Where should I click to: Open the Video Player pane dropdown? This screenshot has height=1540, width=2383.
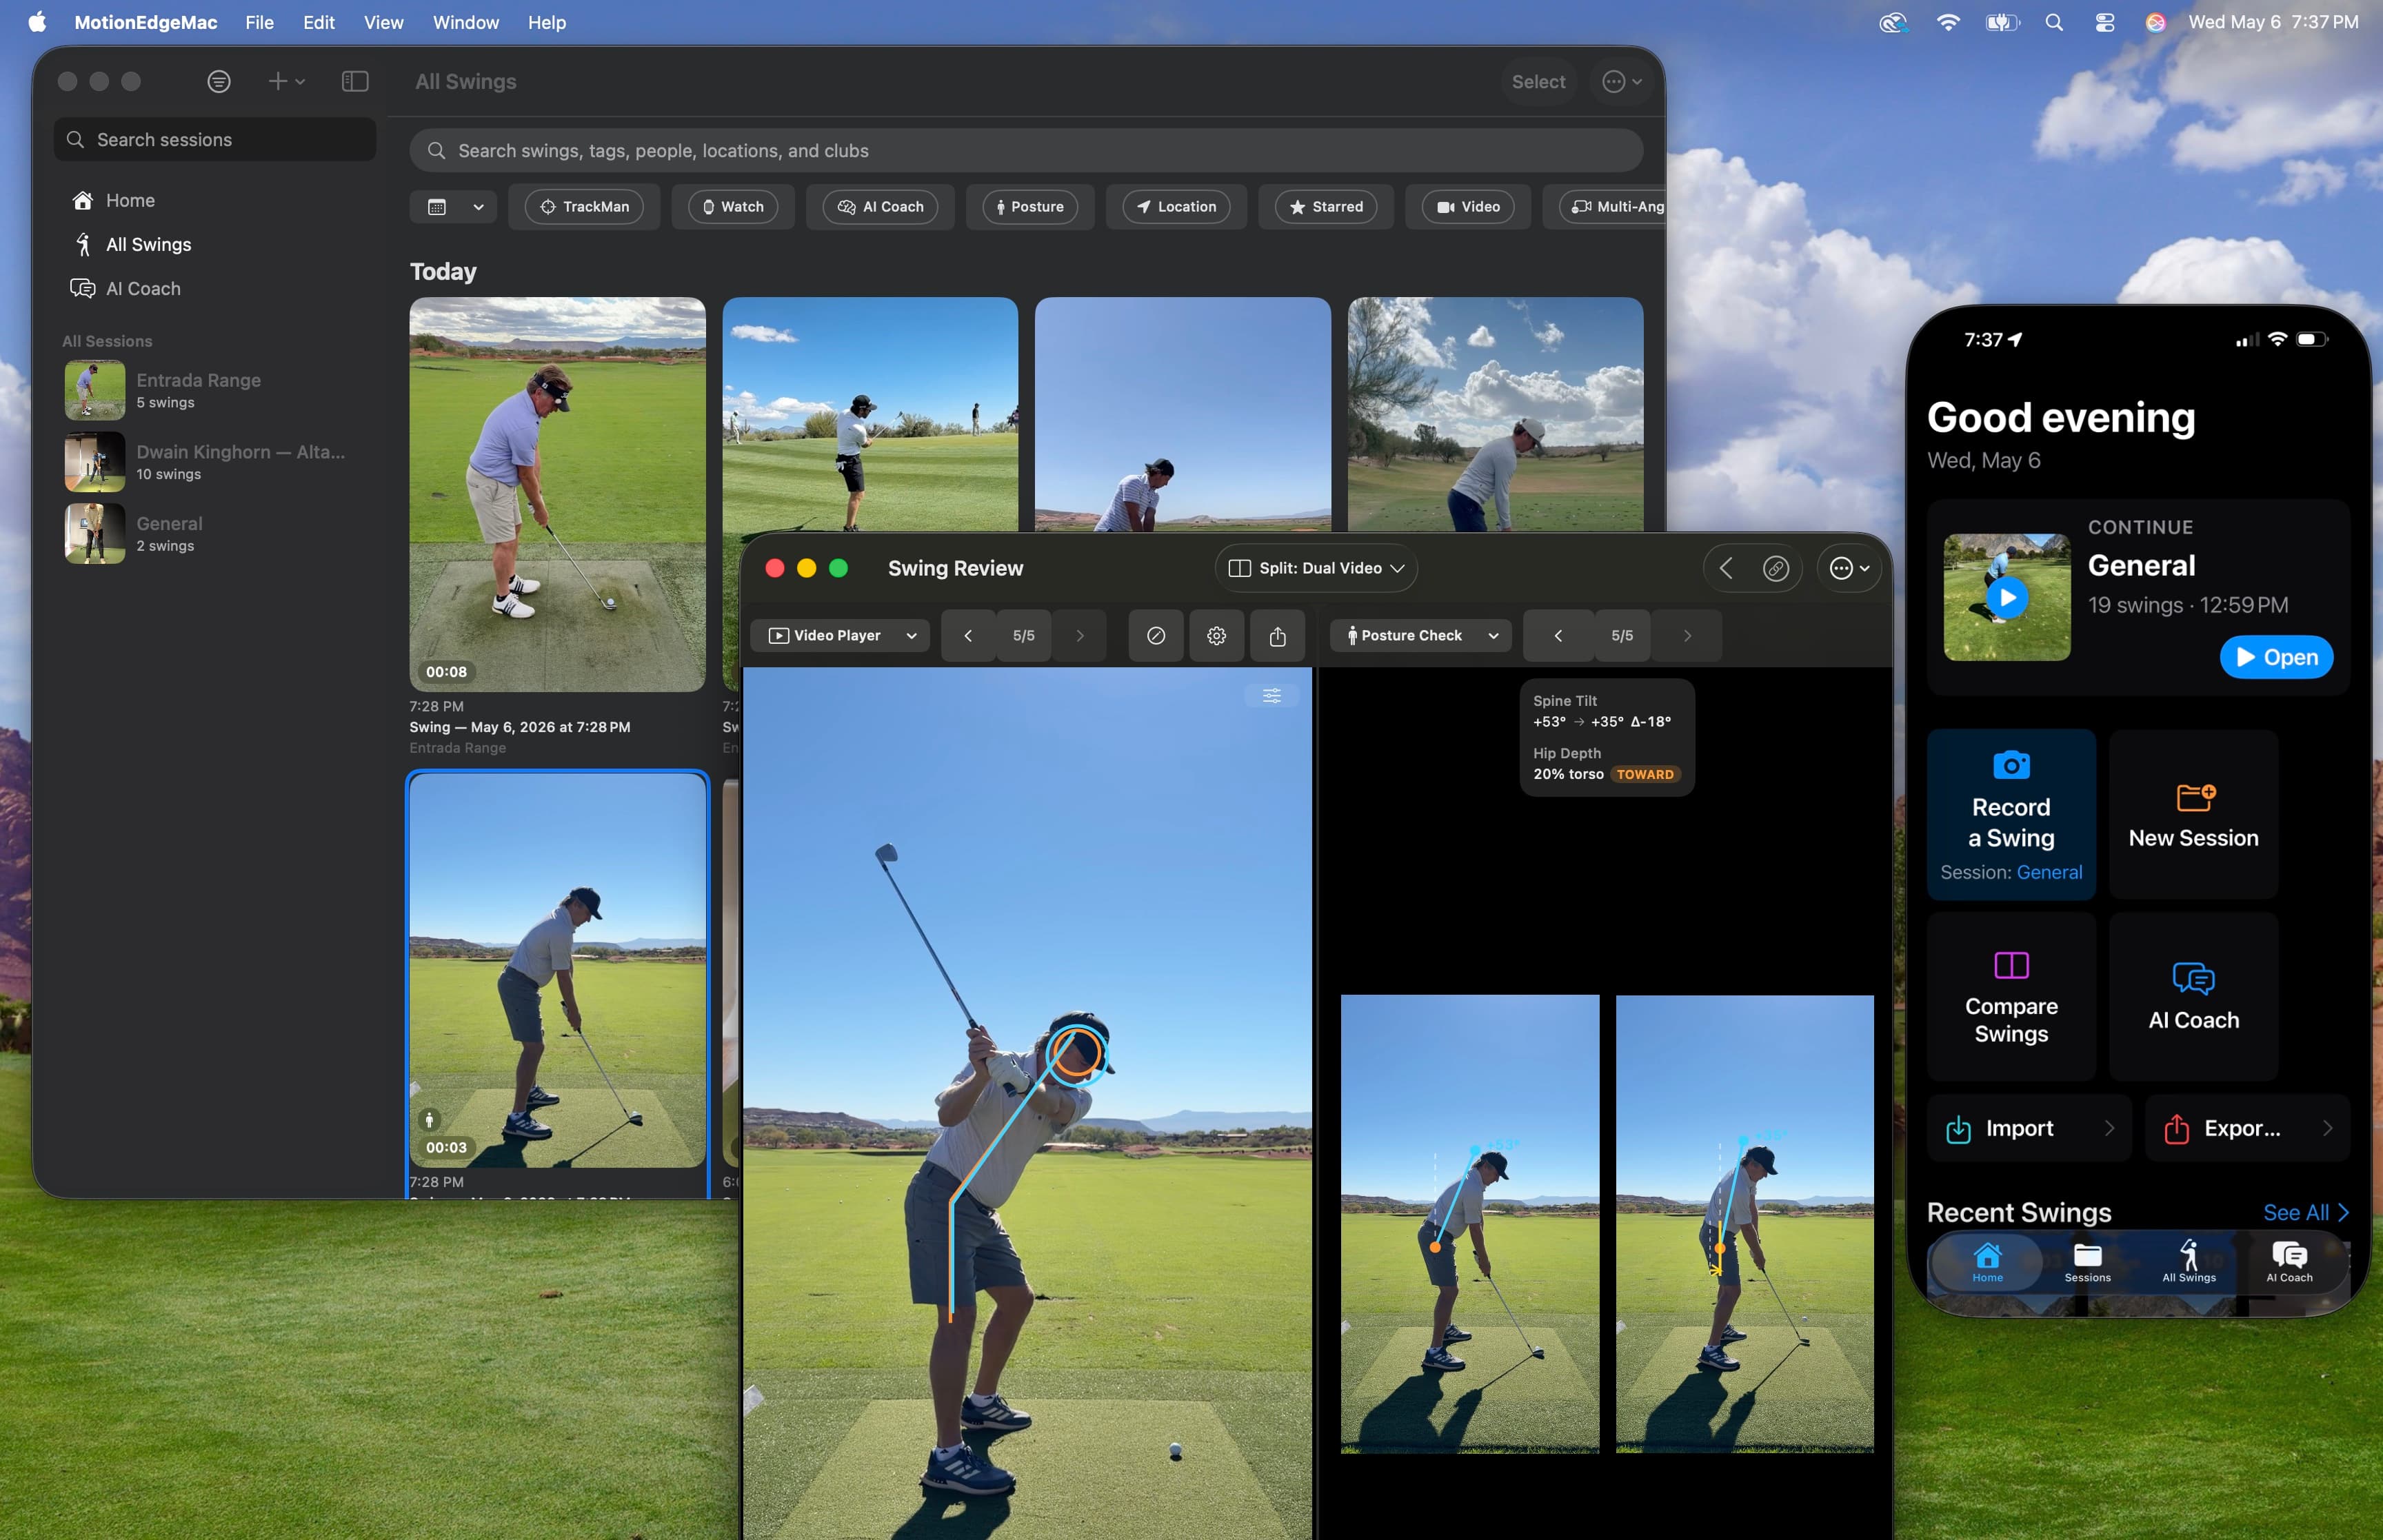click(x=841, y=636)
